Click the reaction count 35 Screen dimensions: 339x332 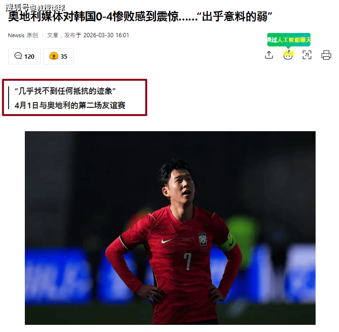64,57
